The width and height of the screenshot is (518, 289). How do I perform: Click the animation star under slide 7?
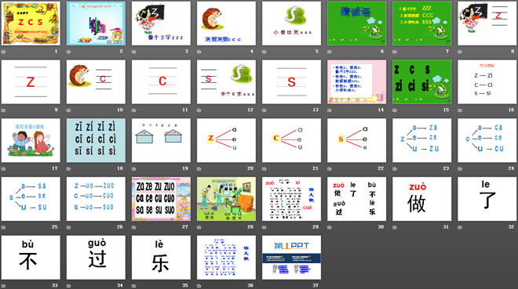[x=395, y=52]
